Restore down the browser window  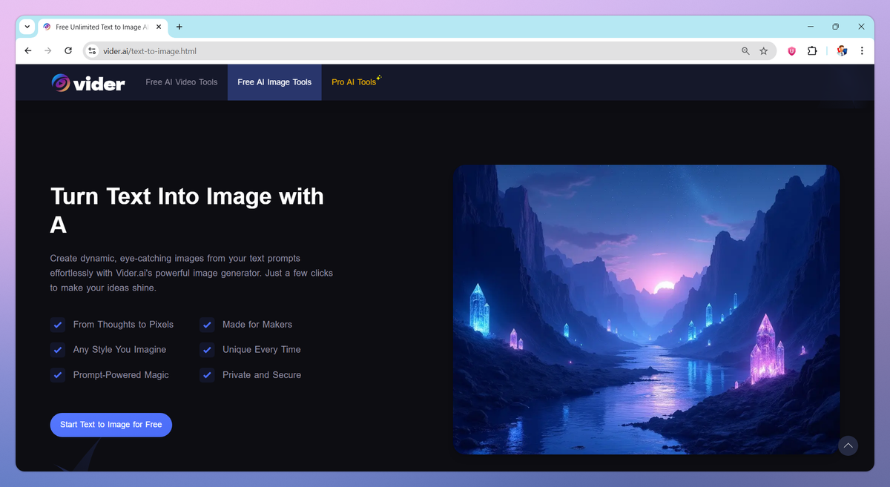[x=835, y=27]
